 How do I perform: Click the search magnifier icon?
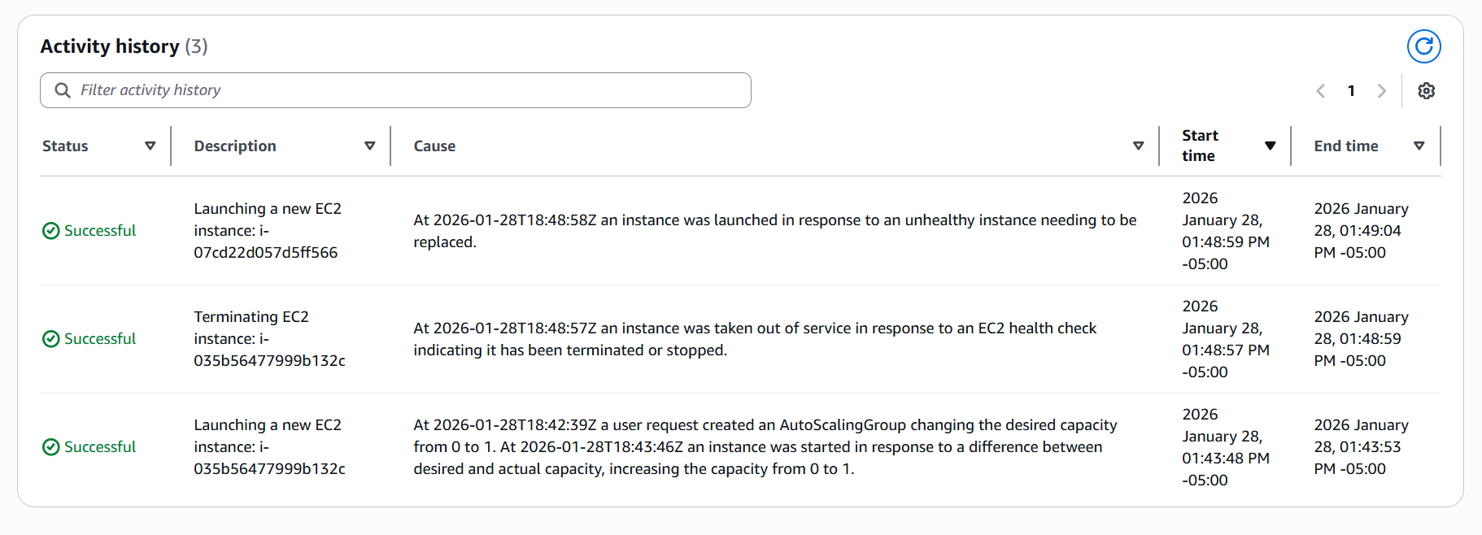coord(63,90)
